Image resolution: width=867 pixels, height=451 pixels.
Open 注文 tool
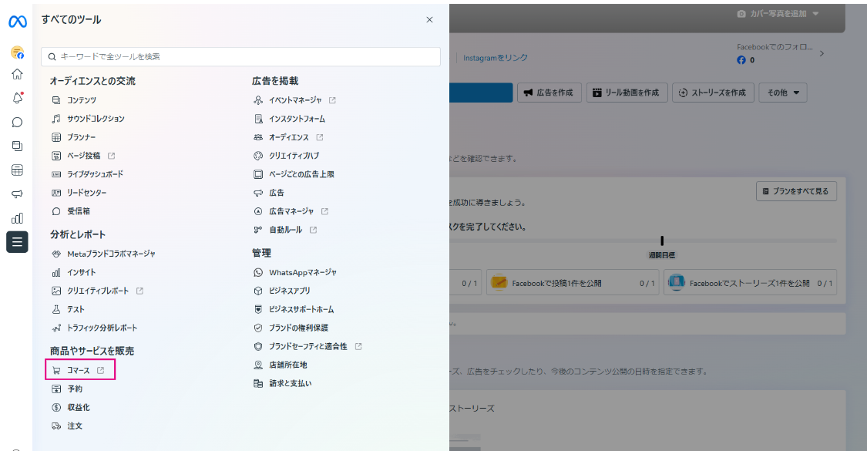pos(67,426)
